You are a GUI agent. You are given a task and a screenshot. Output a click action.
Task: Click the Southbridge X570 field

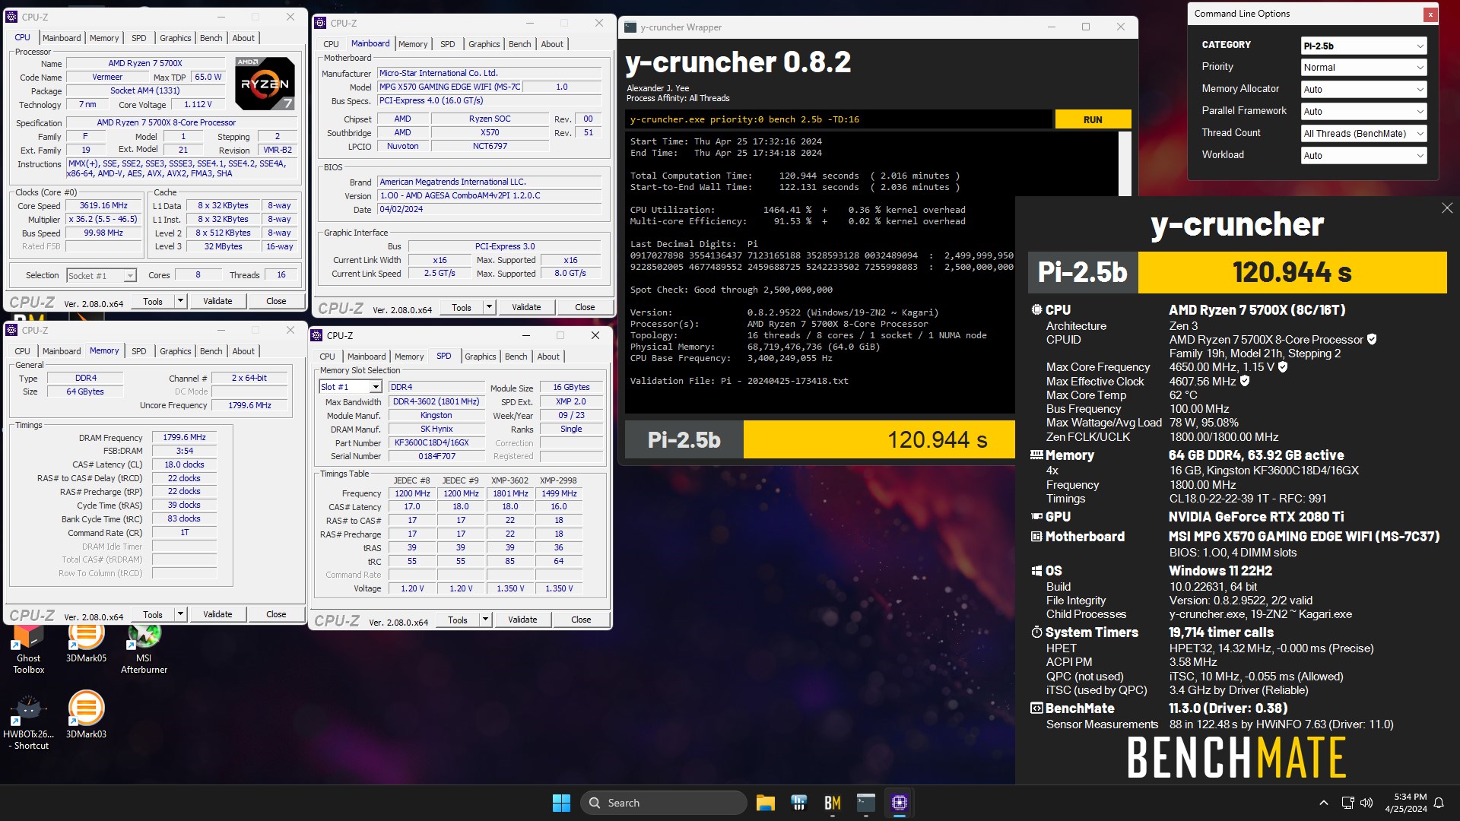click(490, 132)
